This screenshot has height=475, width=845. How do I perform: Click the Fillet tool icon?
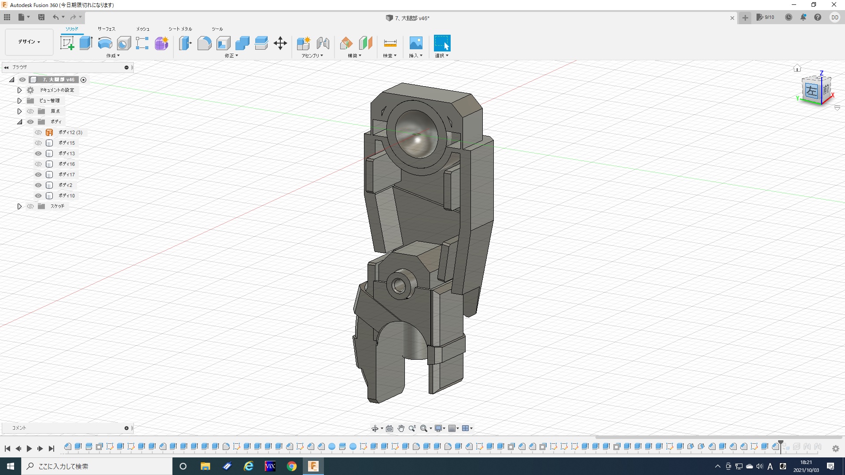[204, 43]
